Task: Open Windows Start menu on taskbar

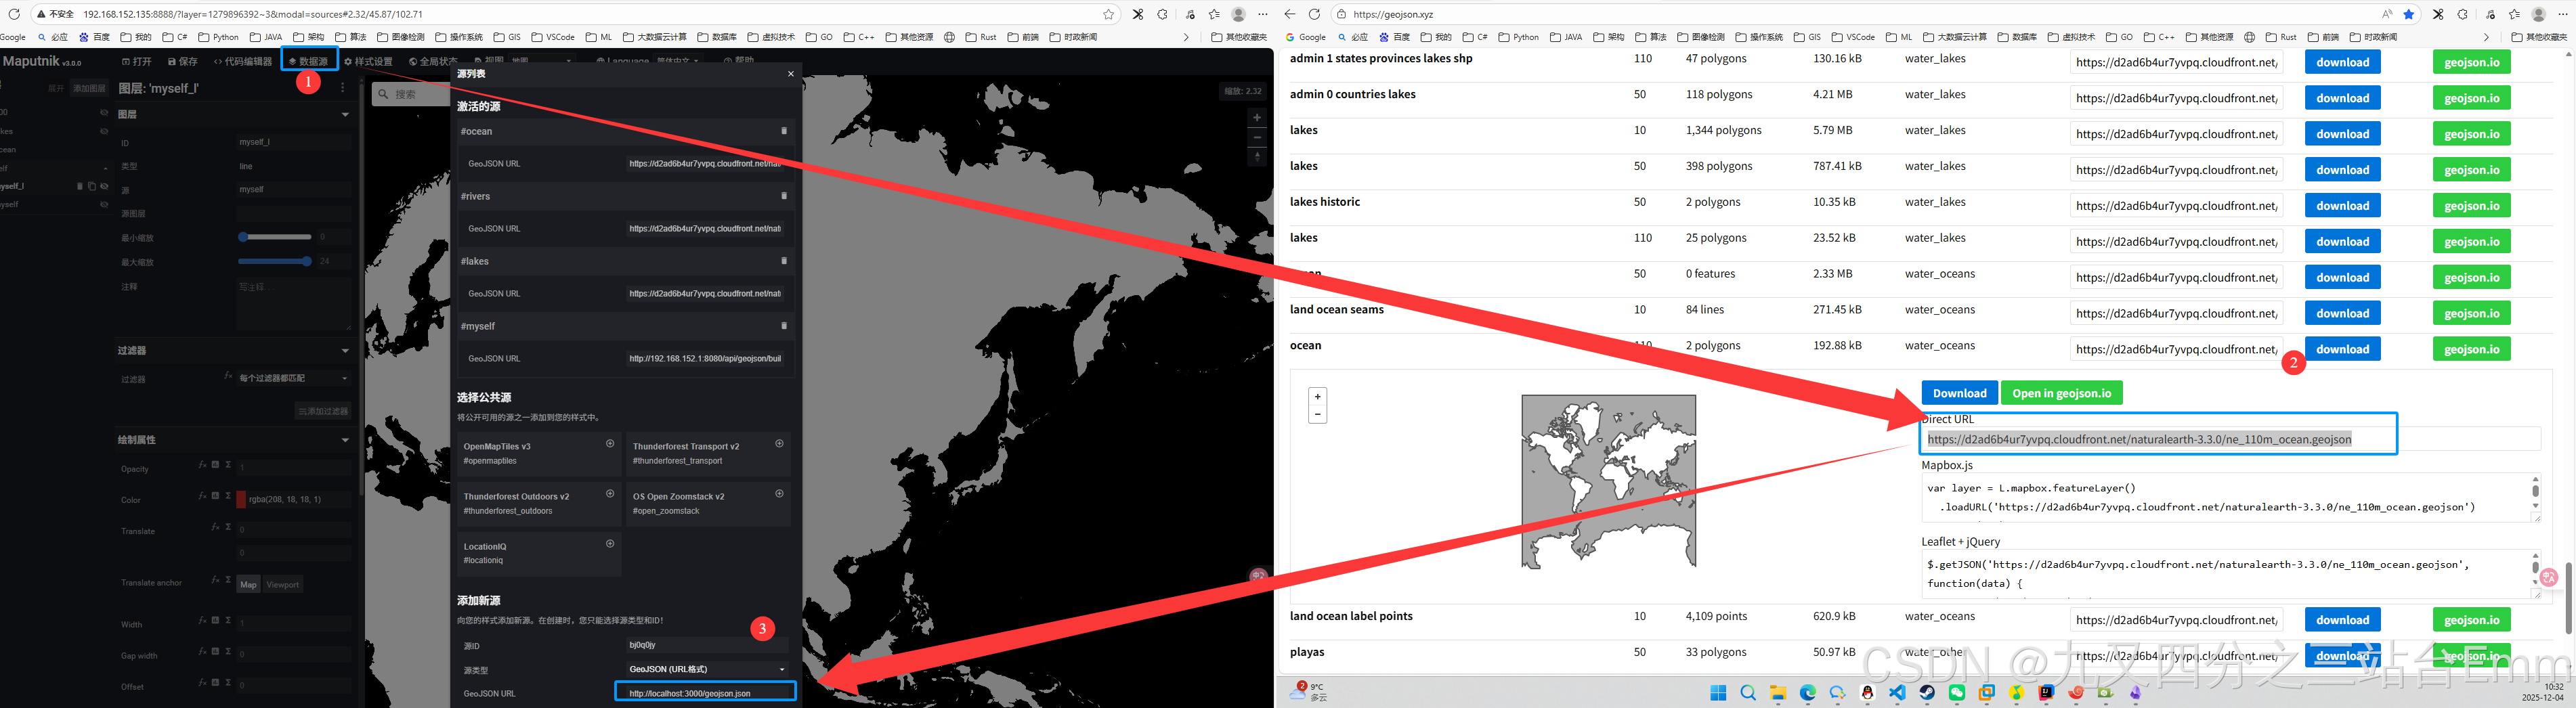Action: 1718,692
